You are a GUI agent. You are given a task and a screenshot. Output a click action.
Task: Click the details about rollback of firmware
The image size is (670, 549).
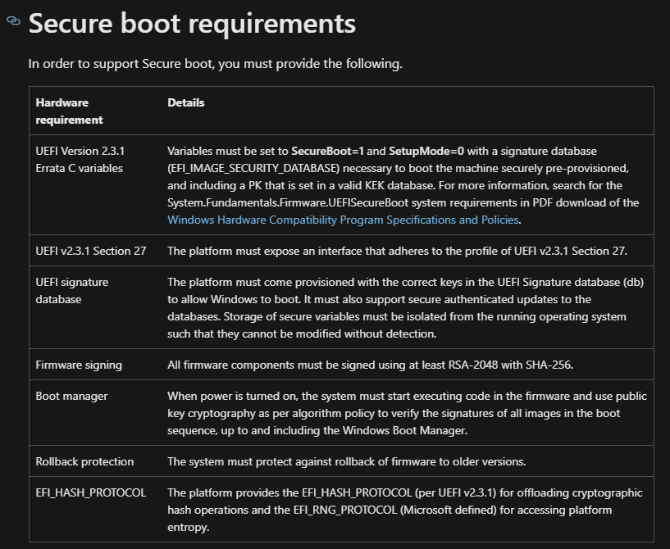pyautogui.click(x=347, y=461)
